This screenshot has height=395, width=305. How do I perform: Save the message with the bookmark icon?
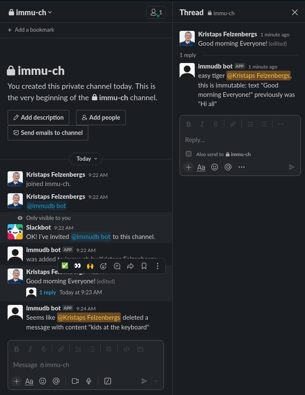click(x=144, y=266)
